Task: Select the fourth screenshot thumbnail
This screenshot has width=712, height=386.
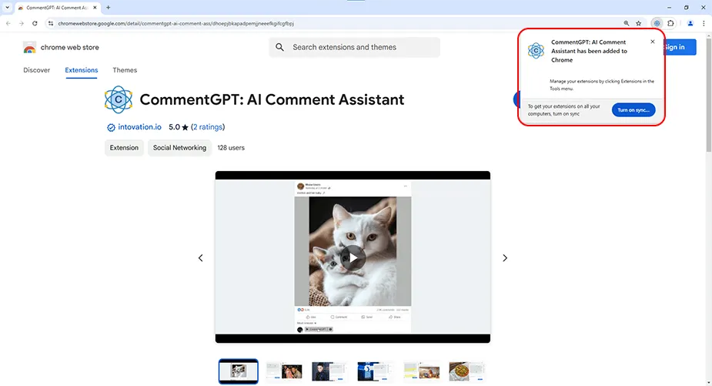Action: click(376, 371)
